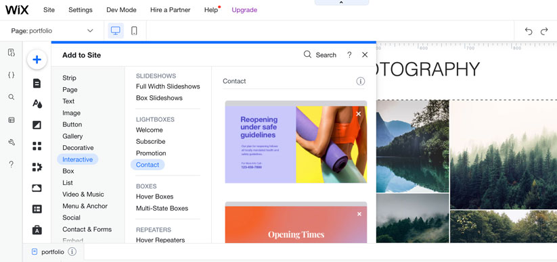Screen dimensions: 557x262
Task: Redo the last action
Action: point(544,31)
